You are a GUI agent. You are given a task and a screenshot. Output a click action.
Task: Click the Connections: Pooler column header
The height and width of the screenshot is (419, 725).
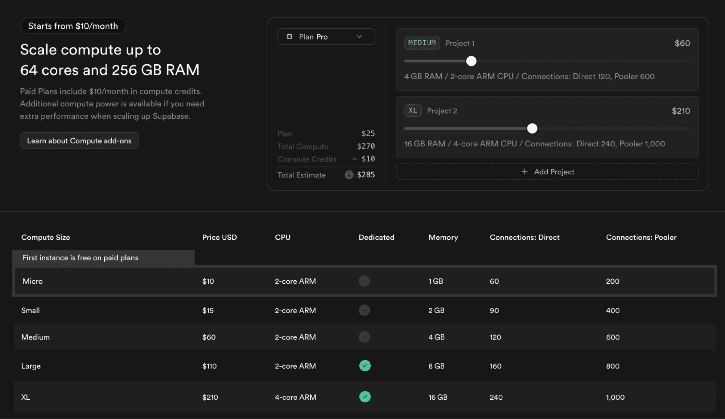[x=641, y=237]
